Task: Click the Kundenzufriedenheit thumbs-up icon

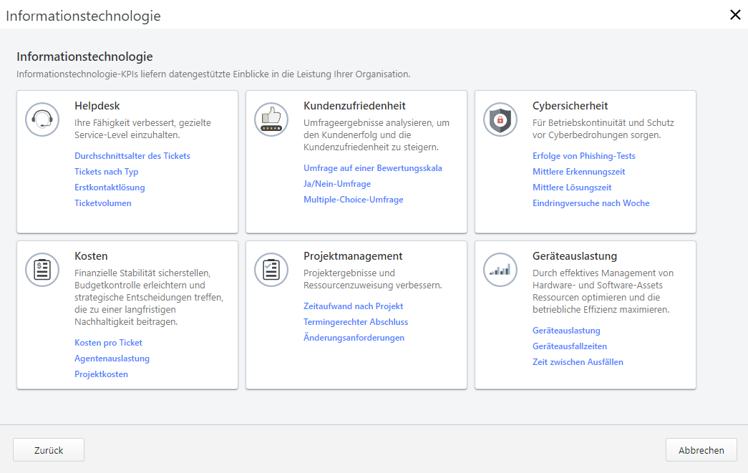Action: tap(271, 120)
